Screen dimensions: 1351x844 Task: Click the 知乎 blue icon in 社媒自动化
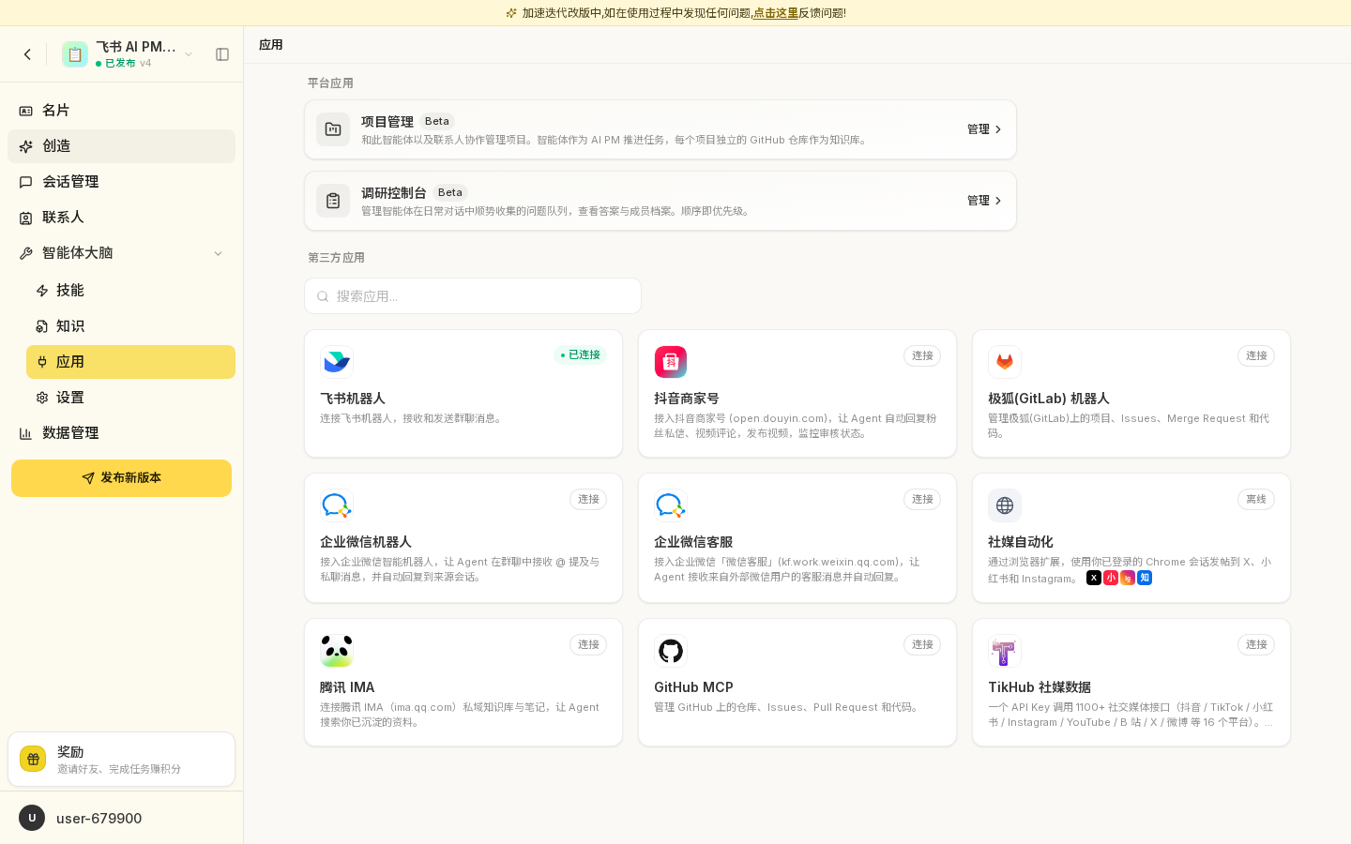pos(1145,578)
